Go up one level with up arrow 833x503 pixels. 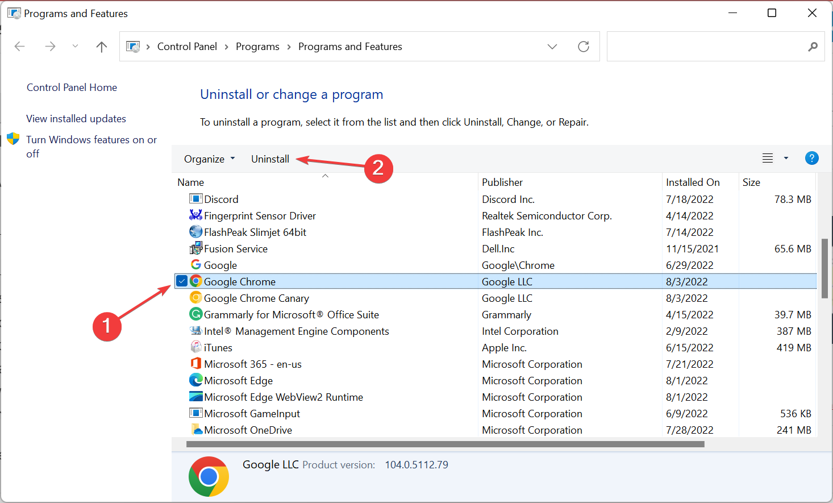102,47
